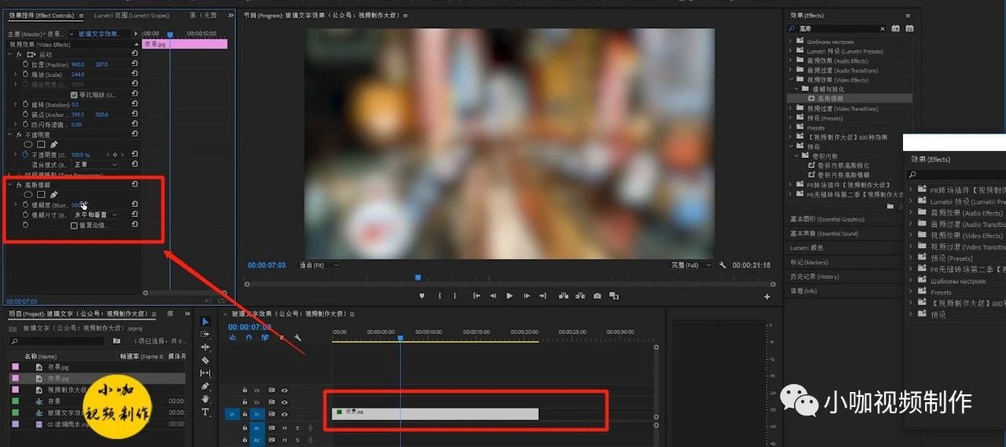1006x447 pixels.
Task: Pick the Pen tool in the tools panel
Action: [x=206, y=387]
